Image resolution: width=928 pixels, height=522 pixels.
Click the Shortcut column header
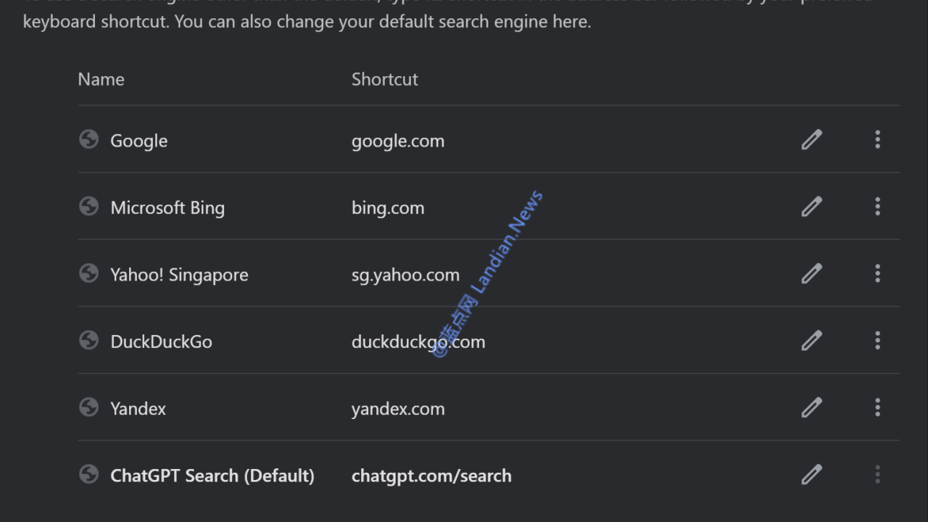coord(384,79)
